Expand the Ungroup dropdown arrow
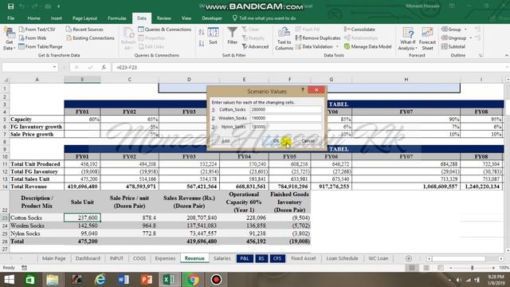The image size is (510, 287). 471,38
